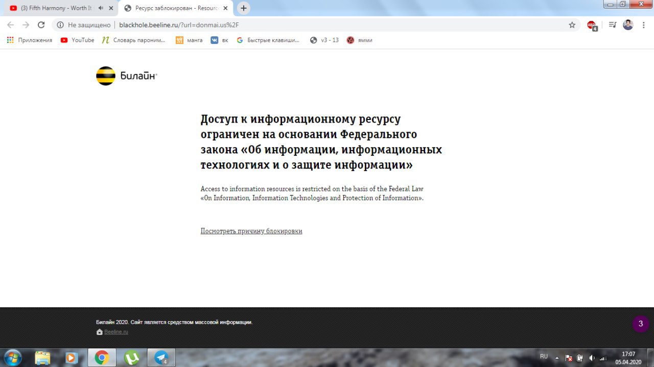Open the "Не защищено" site info
The width and height of the screenshot is (654, 367).
[84, 25]
